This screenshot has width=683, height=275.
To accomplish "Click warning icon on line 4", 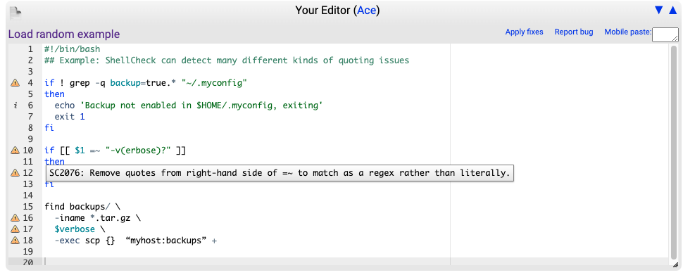I will [15, 83].
